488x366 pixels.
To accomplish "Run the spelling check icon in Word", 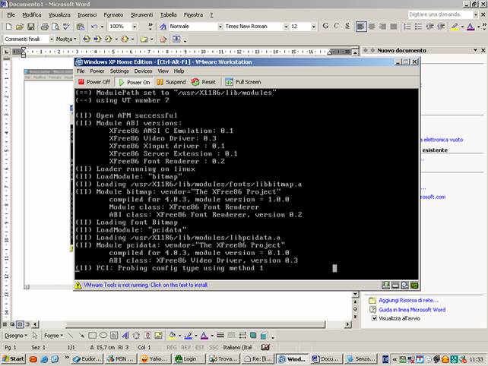I will (66, 27).
